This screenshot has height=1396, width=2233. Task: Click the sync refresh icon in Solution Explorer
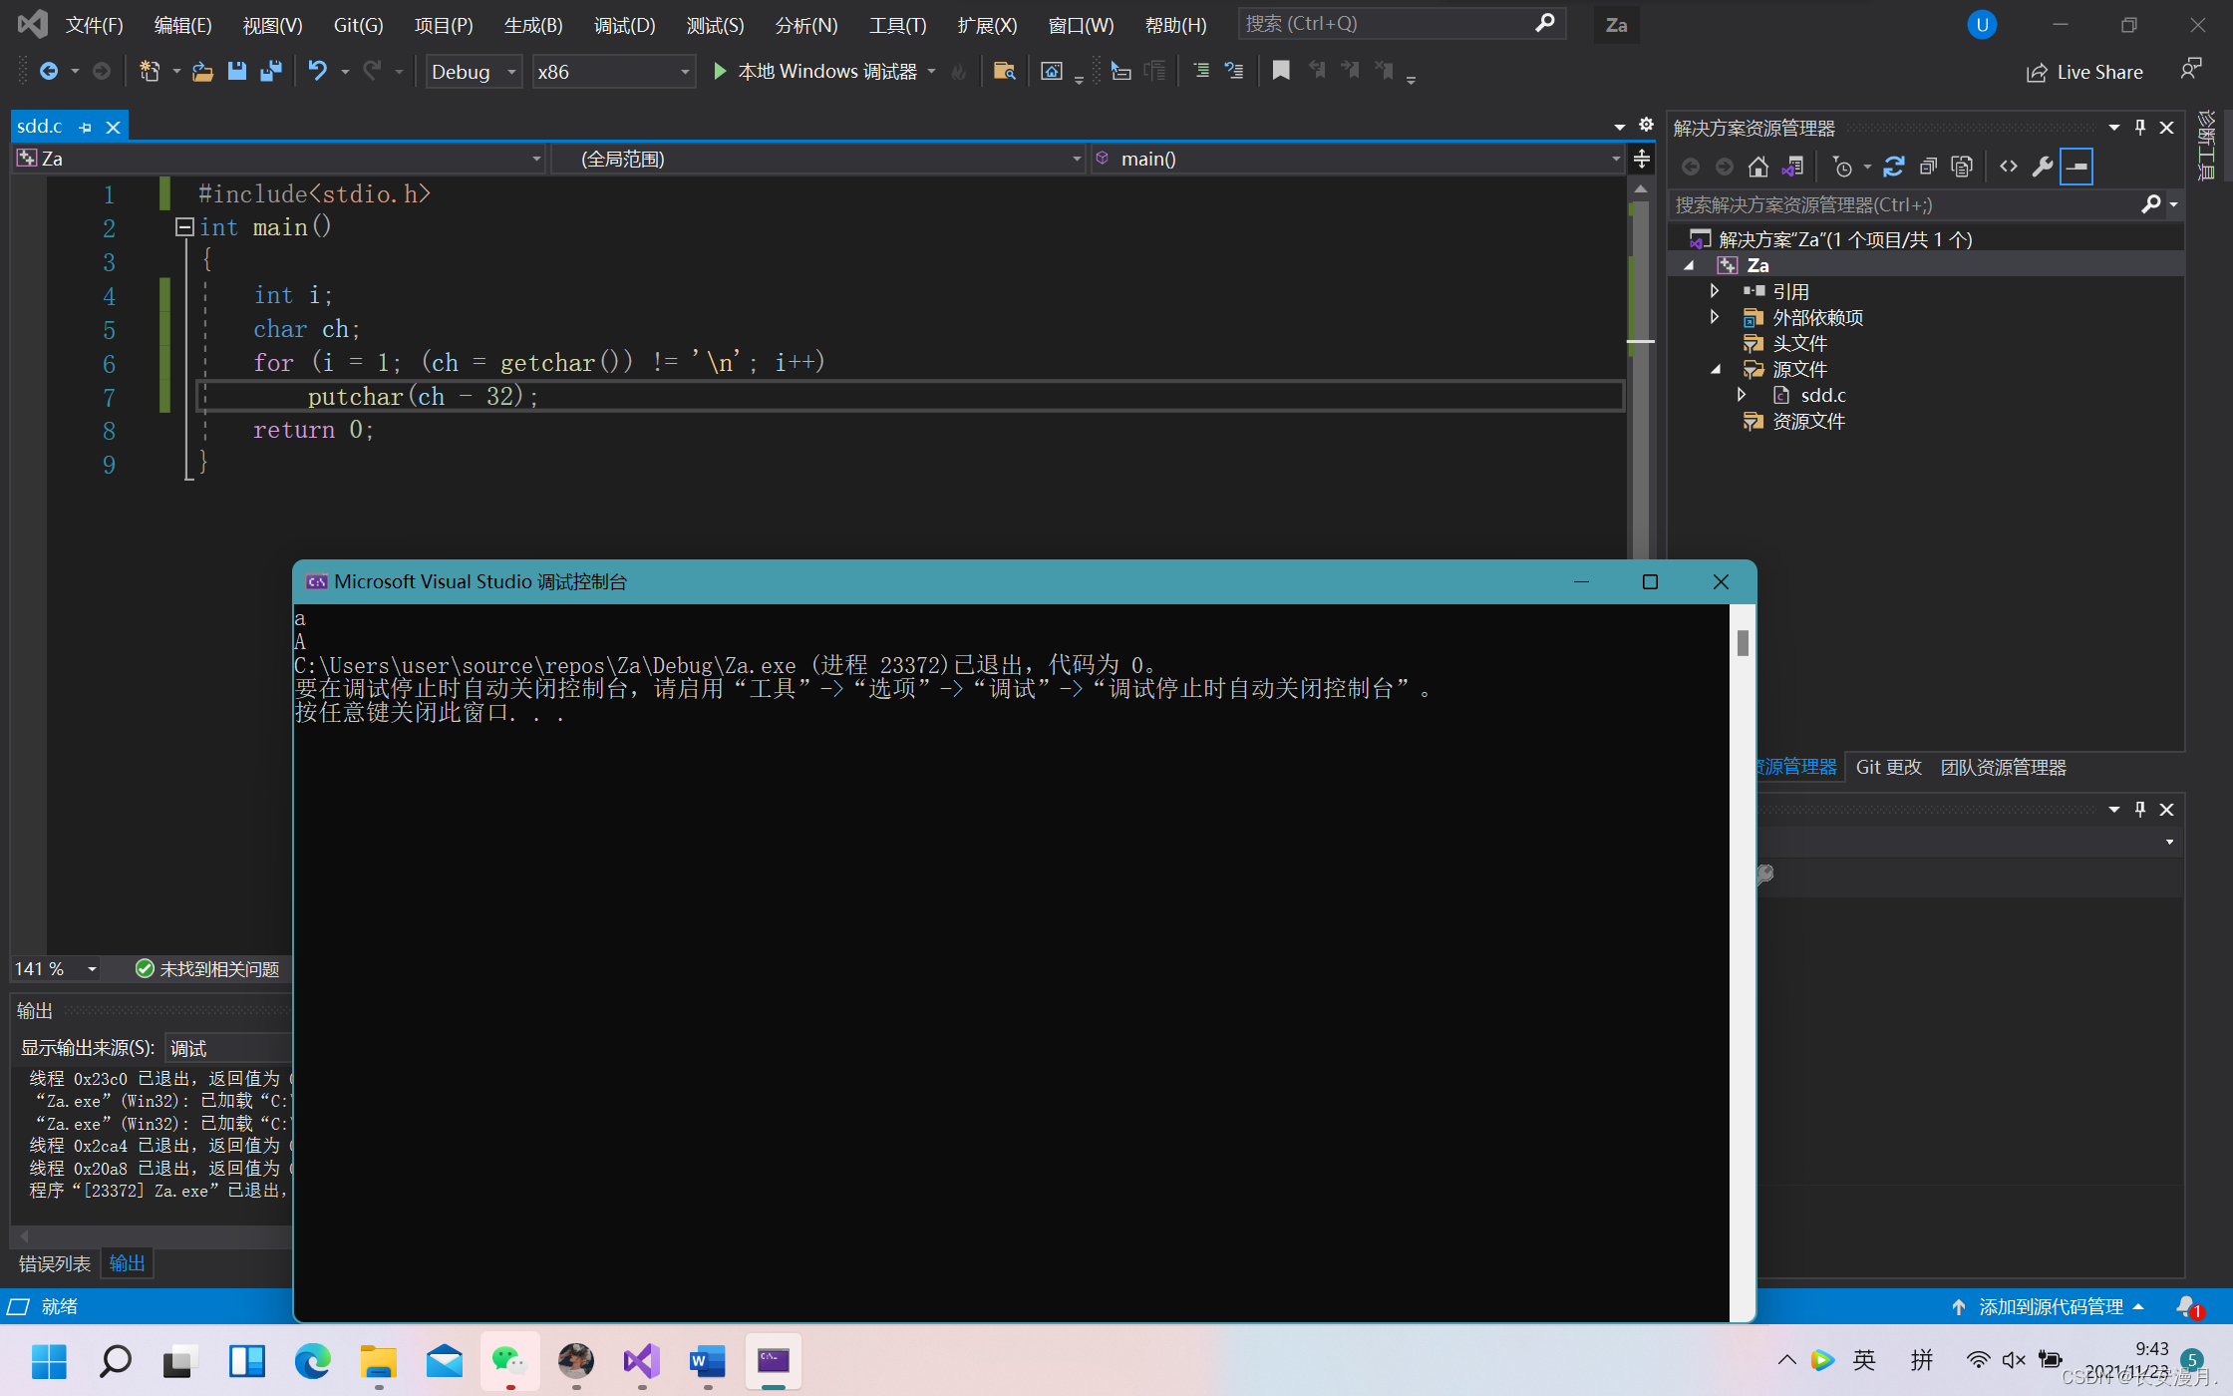(1893, 167)
